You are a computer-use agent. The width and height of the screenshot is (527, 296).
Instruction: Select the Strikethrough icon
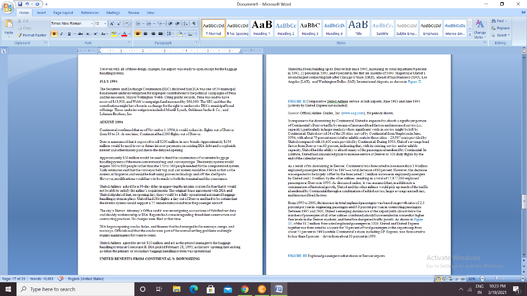(81, 34)
